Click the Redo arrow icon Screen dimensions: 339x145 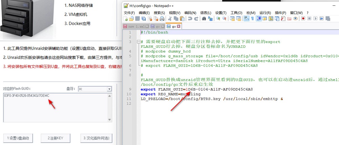coord(196,19)
